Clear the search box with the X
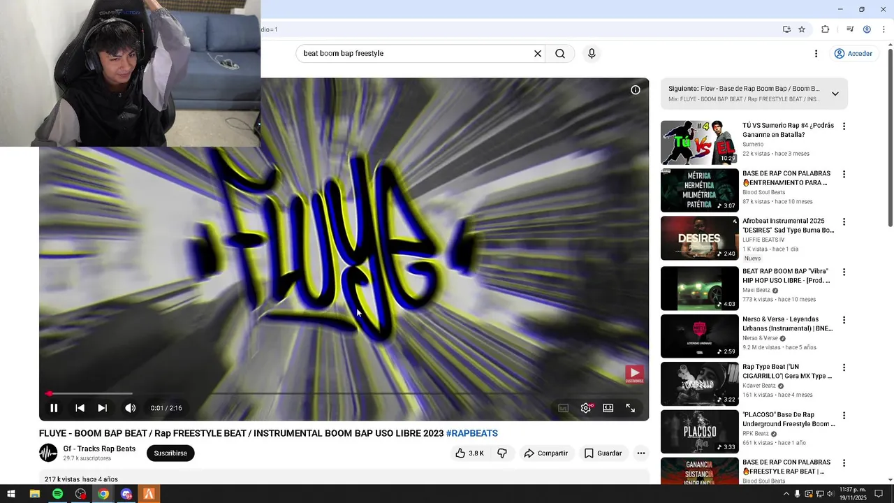This screenshot has width=894, height=503. tap(538, 53)
